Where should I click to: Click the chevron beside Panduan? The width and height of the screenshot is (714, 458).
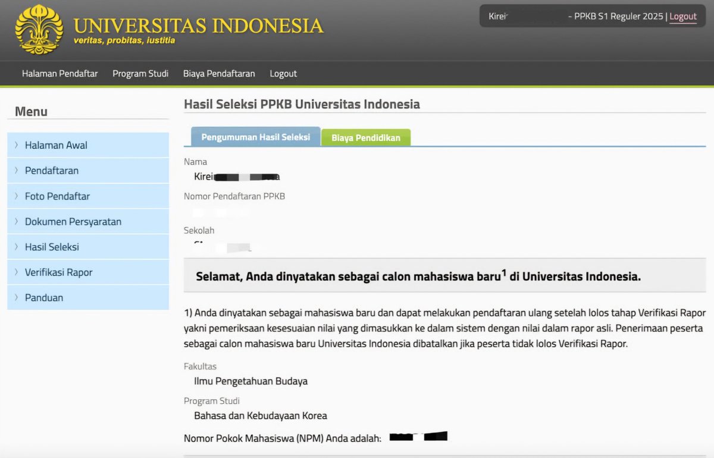pos(16,297)
